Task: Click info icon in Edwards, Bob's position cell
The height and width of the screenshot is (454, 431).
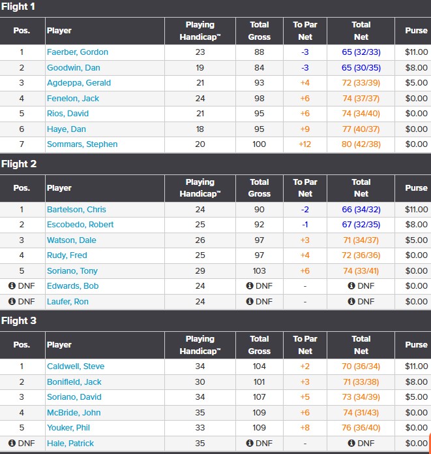Action: click(x=12, y=286)
